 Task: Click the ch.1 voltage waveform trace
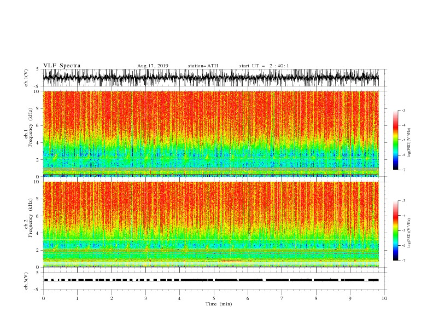[210, 78]
